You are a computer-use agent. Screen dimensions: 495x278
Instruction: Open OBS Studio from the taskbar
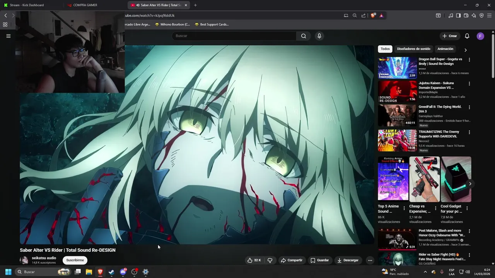134,272
